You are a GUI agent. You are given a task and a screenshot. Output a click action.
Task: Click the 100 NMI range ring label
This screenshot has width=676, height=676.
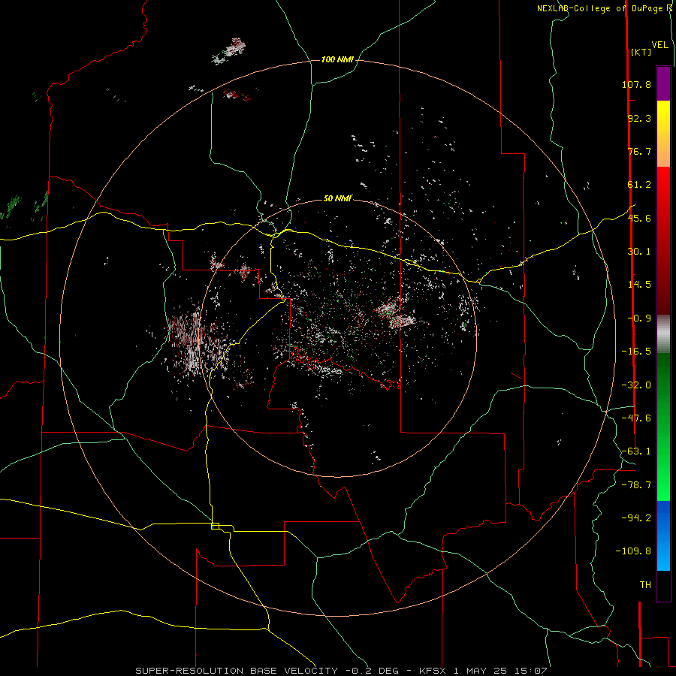[x=337, y=59]
